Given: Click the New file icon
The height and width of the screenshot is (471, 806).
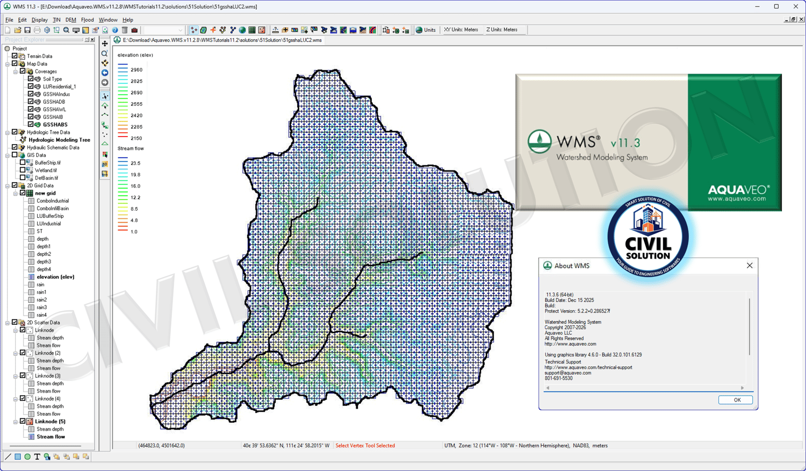Looking at the screenshot, I should click(8, 30).
